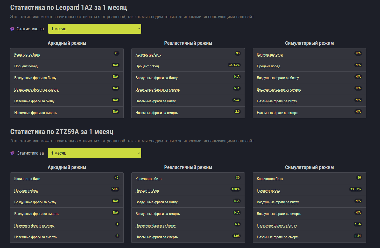Click 'Воздушные фраги за смерть' in Leopard 1A2 Симуляторный режим
Viewport: 380px width, 248px height.
click(x=279, y=89)
